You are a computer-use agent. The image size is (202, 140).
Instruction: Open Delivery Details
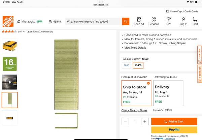pyautogui.click(x=163, y=110)
